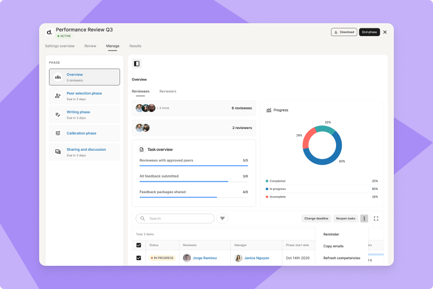Screen dimensions: 433x289
Task: Click the fullscreen expand icon
Action: click(x=376, y=218)
